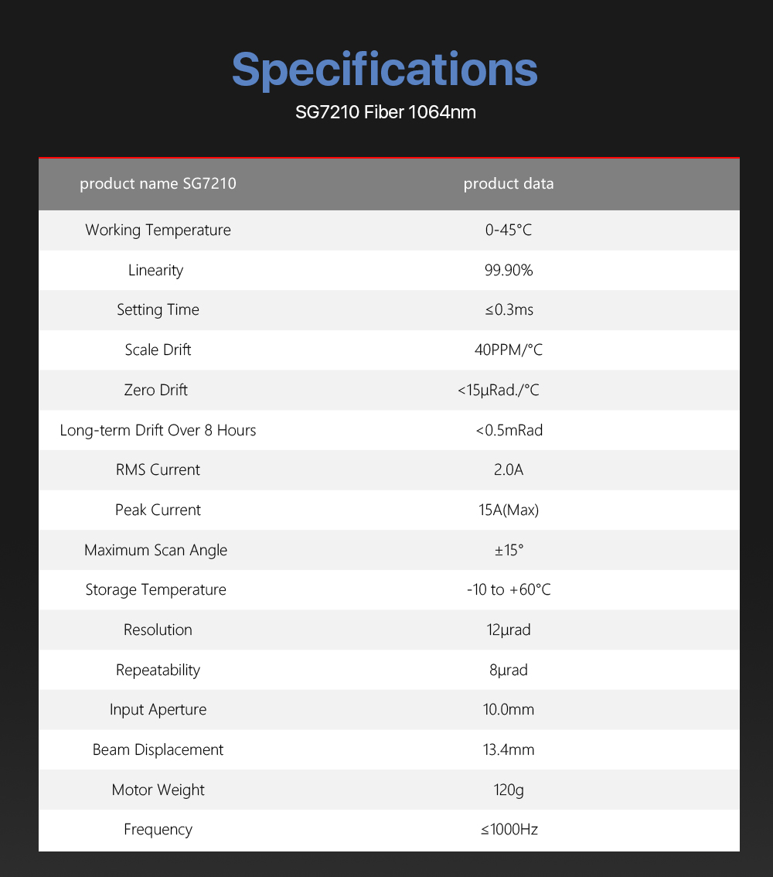Screen dimensions: 773x877
Task: Select the Beam Displacement label
Action: click(158, 750)
